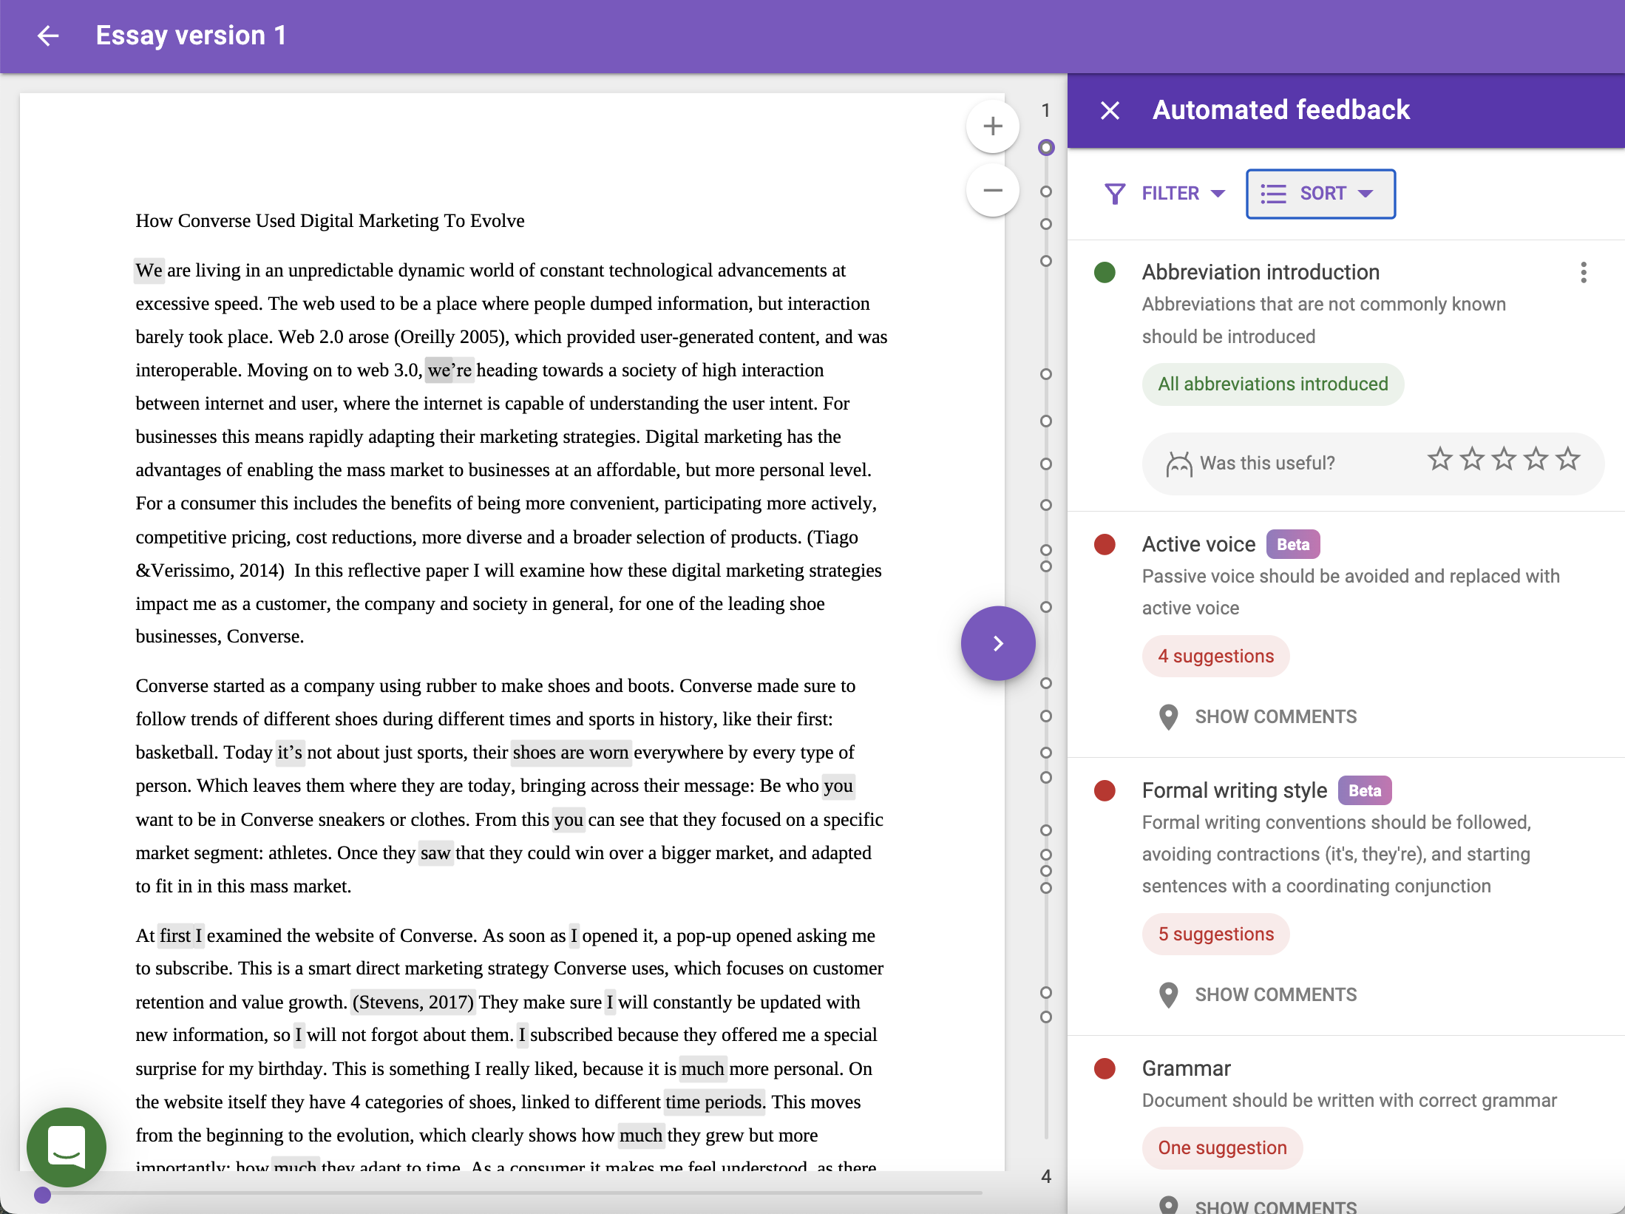Click the page number 1 indicator

pos(1045,110)
